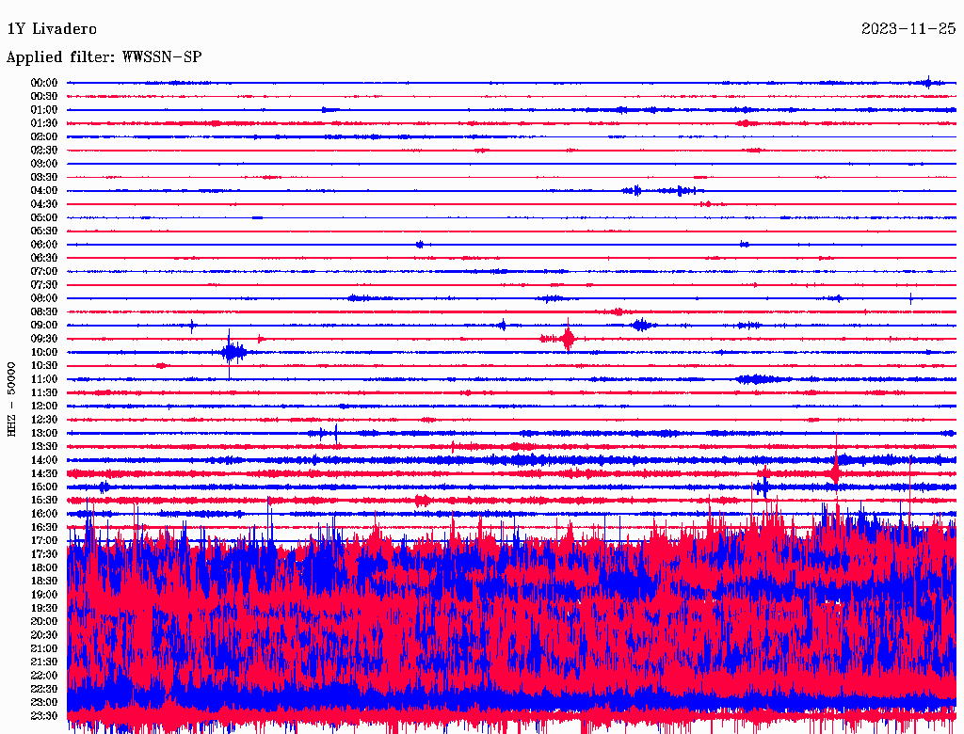This screenshot has width=964, height=734.
Task: Select the 08:00 time label
Action: tap(43, 298)
